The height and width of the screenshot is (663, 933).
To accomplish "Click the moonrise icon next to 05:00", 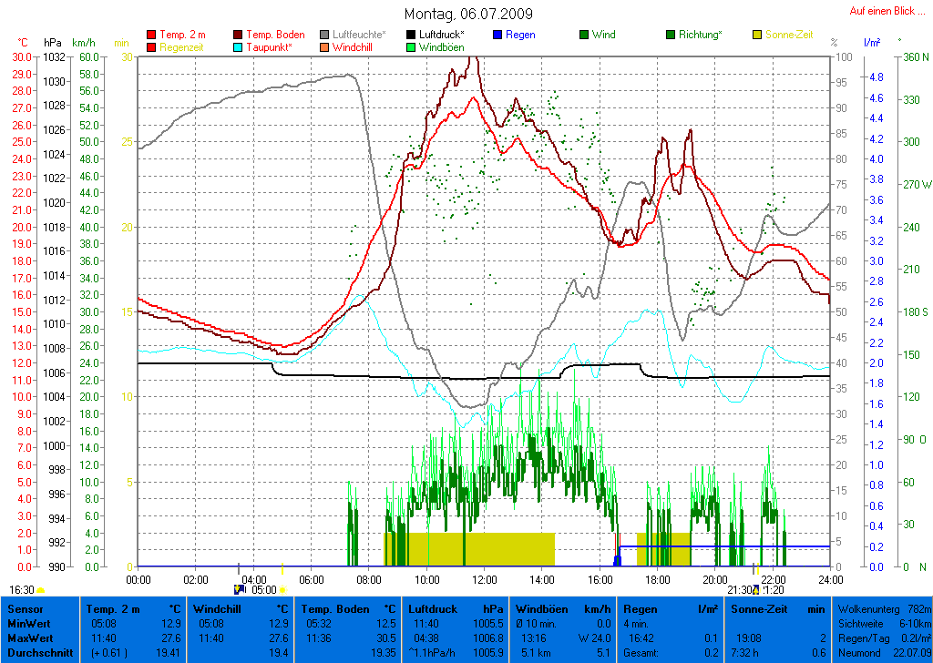I will [240, 589].
